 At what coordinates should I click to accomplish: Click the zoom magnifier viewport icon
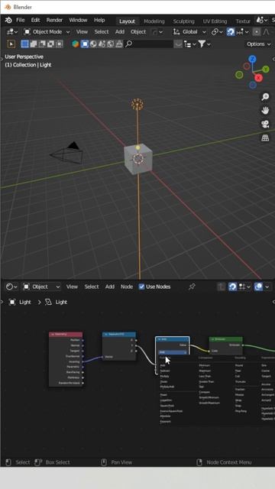click(265, 97)
